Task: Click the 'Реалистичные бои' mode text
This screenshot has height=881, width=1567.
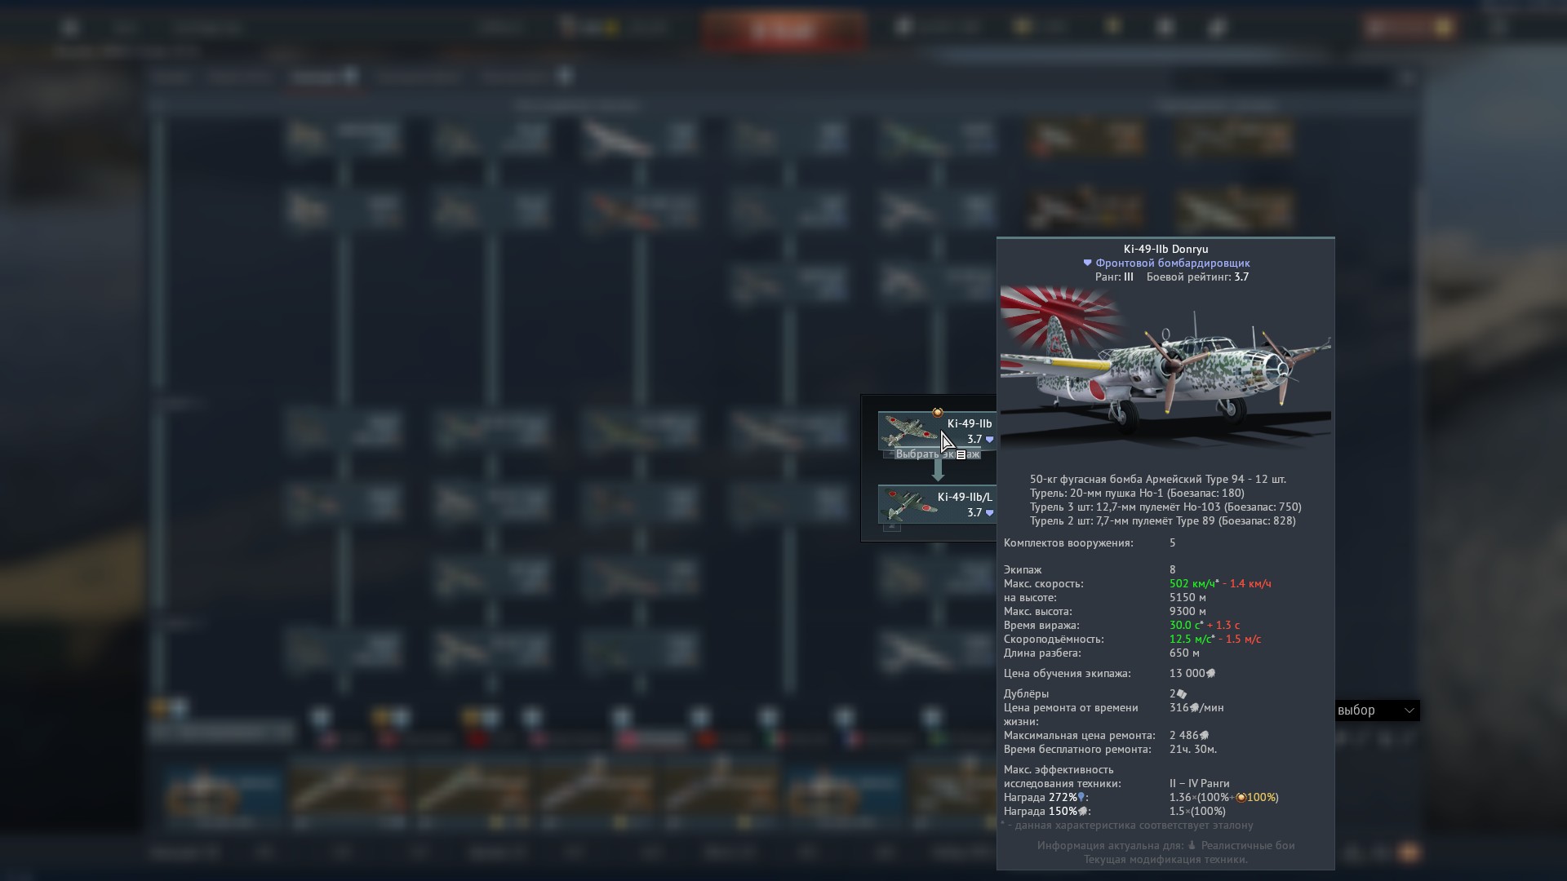Action: (1248, 845)
